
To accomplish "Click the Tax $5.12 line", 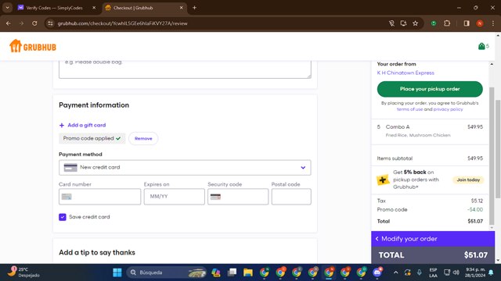I will click(x=430, y=201).
